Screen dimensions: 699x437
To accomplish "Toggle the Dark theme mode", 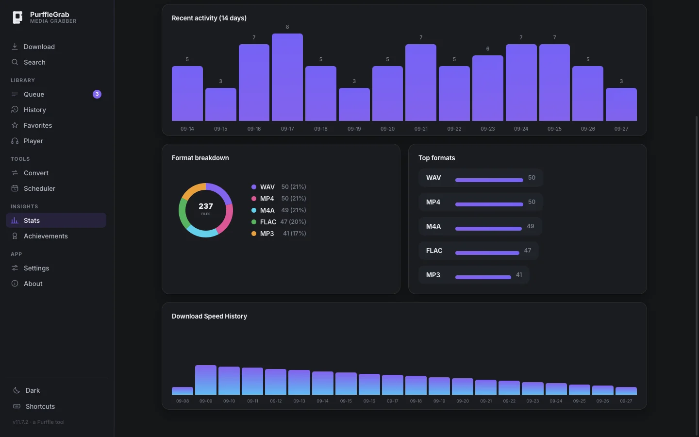I will (x=57, y=390).
